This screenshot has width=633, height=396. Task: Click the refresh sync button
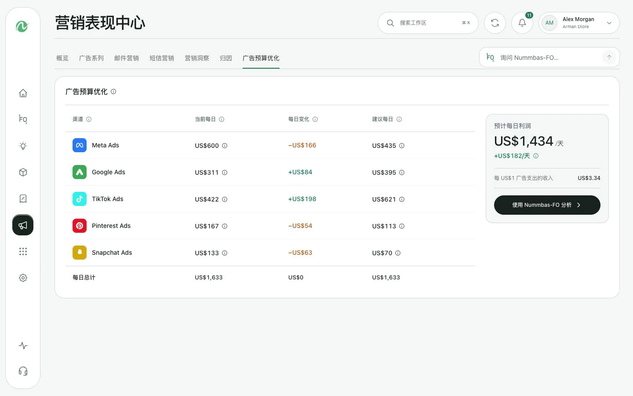(x=495, y=23)
